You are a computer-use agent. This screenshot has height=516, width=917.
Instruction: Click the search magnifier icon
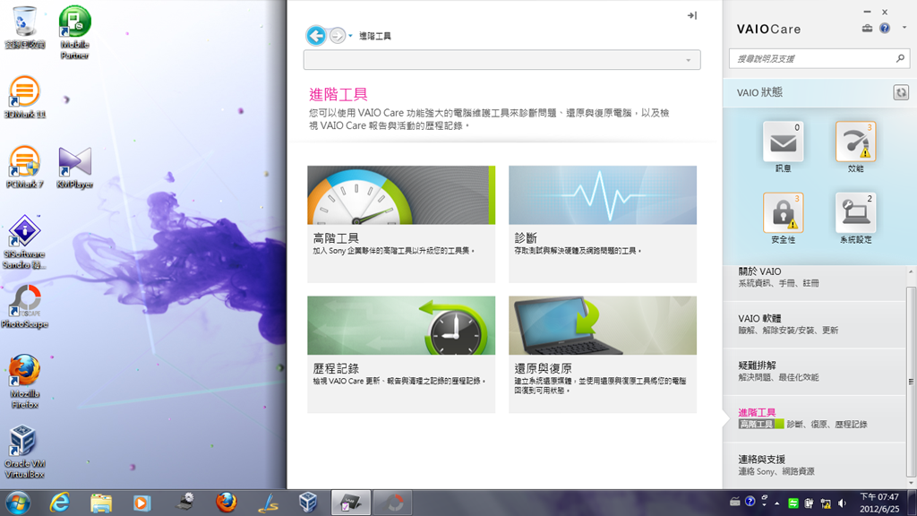tap(900, 58)
